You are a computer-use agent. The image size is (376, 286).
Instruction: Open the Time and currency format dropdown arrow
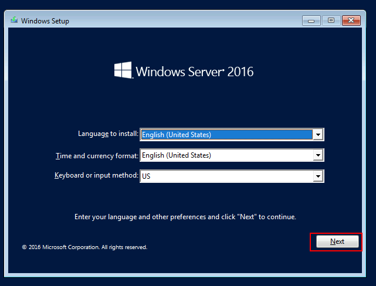318,155
